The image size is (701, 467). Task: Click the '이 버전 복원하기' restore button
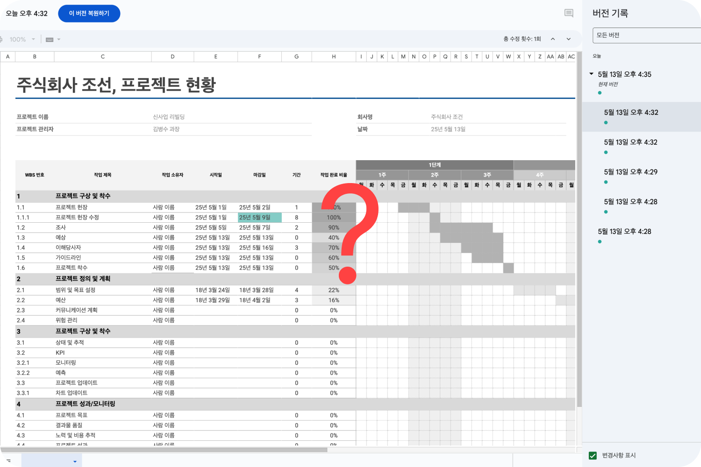[x=89, y=13]
